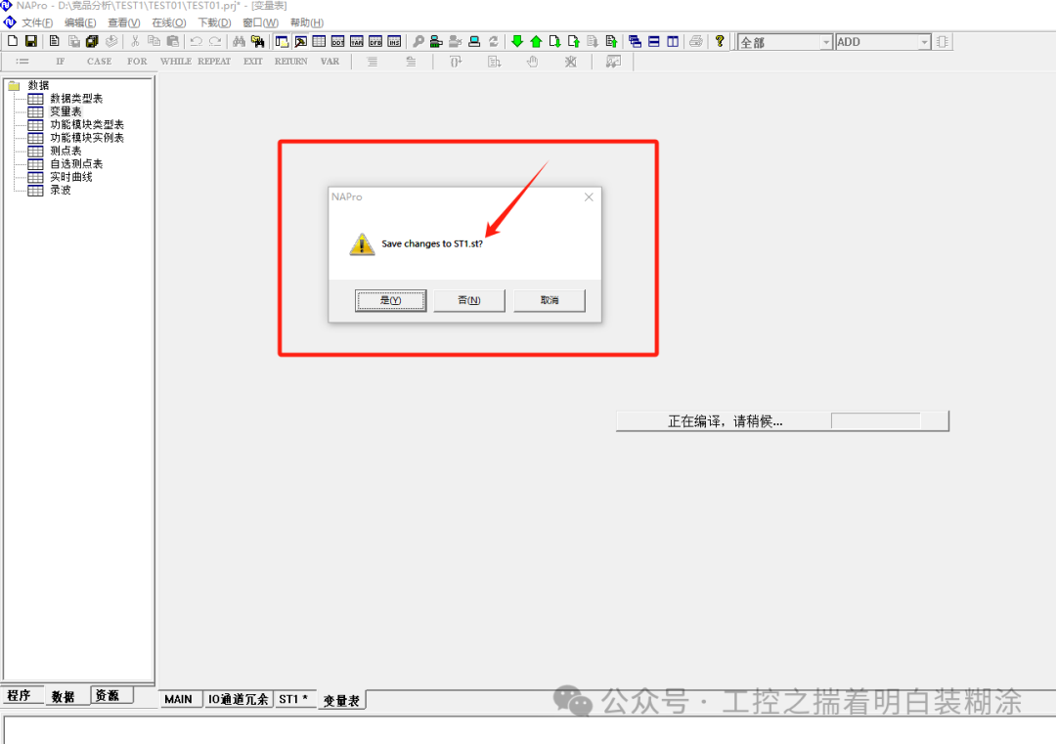The height and width of the screenshot is (744, 1056).
Task: Click the green upload arrow icon
Action: [x=536, y=42]
